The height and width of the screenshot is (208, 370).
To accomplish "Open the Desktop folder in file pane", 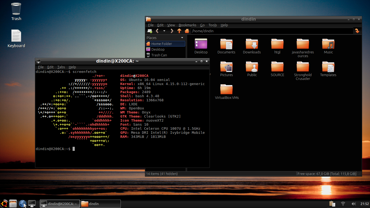I will click(x=201, y=46).
